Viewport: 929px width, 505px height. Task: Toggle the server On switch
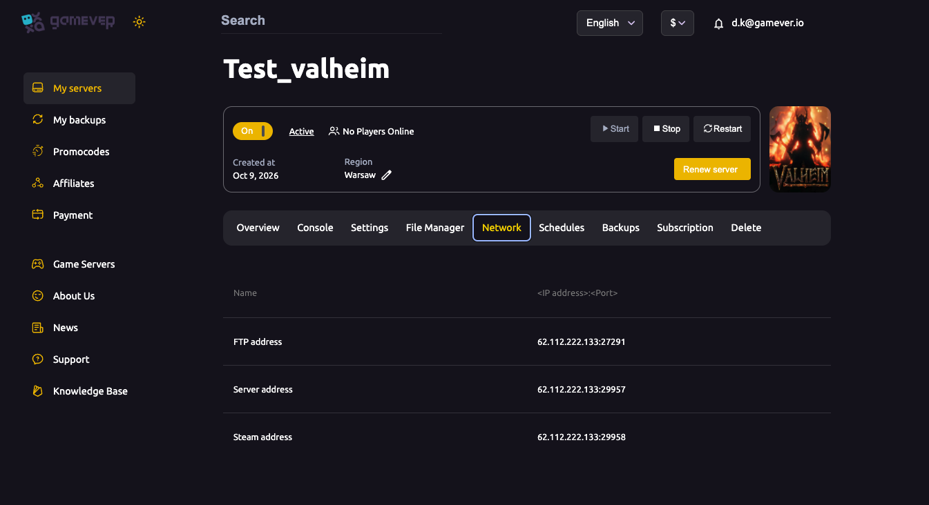pyautogui.click(x=253, y=131)
